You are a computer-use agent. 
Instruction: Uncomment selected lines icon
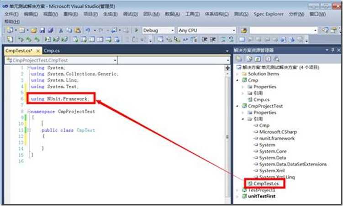231,40
